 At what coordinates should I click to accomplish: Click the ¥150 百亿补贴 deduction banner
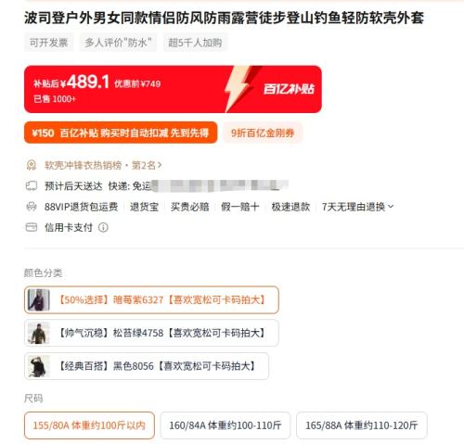coord(121,133)
